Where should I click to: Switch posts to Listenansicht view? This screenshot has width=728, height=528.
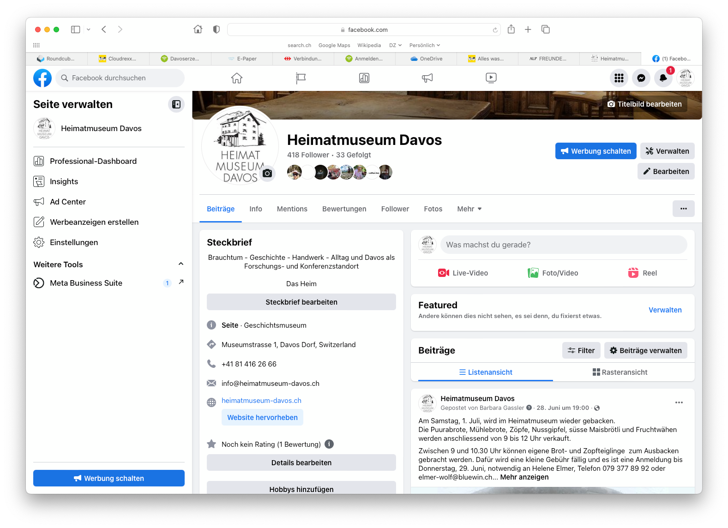click(486, 372)
